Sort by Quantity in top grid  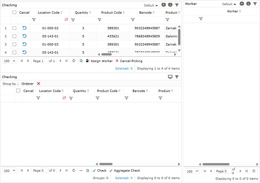tap(90, 12)
